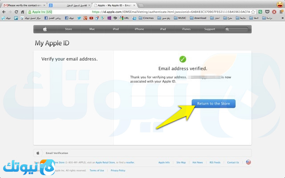Open Support in Apple navigation
Viewport: 285px width, 178px height.
(x=210, y=29)
